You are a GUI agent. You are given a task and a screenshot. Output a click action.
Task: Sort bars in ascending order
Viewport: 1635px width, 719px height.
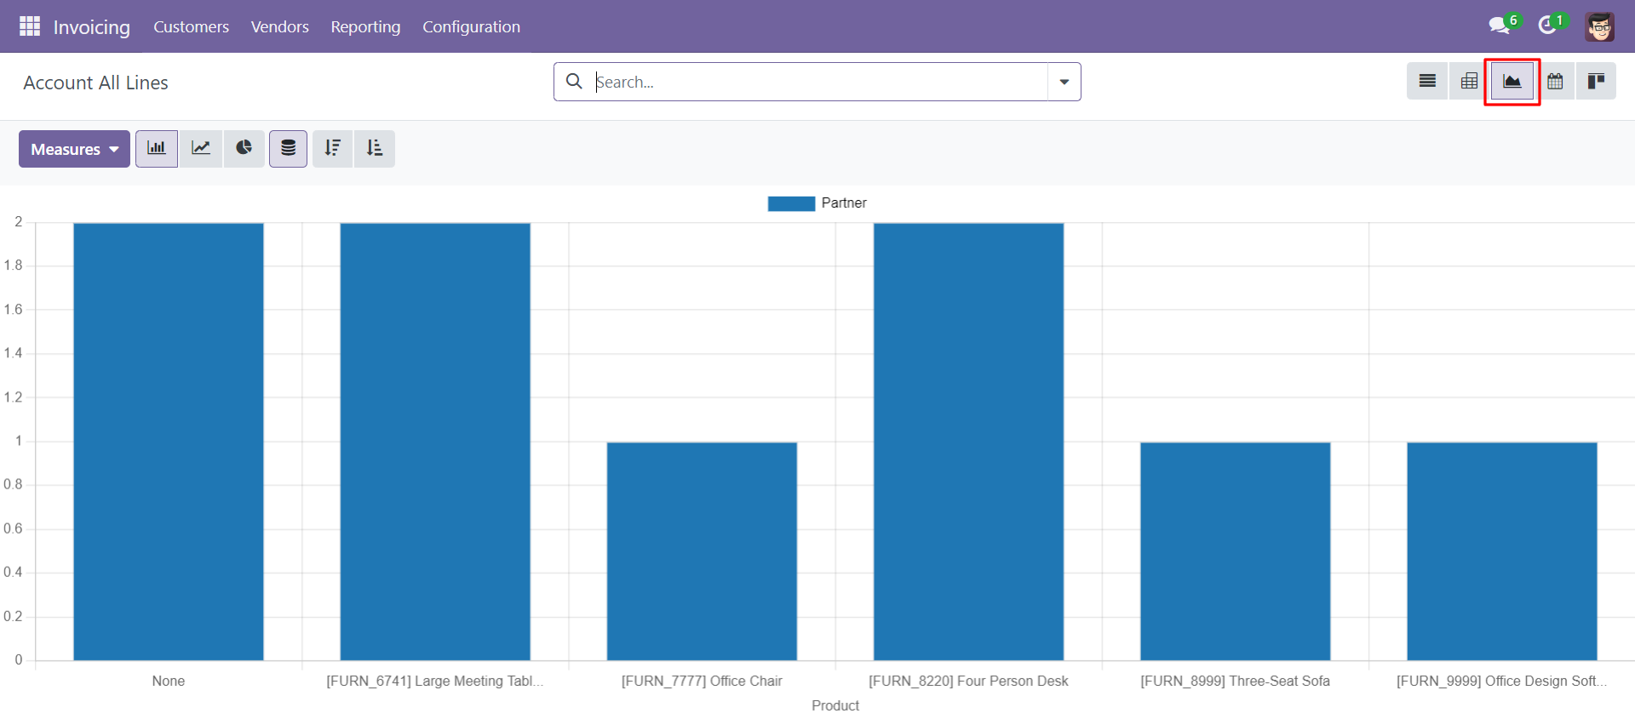(375, 149)
